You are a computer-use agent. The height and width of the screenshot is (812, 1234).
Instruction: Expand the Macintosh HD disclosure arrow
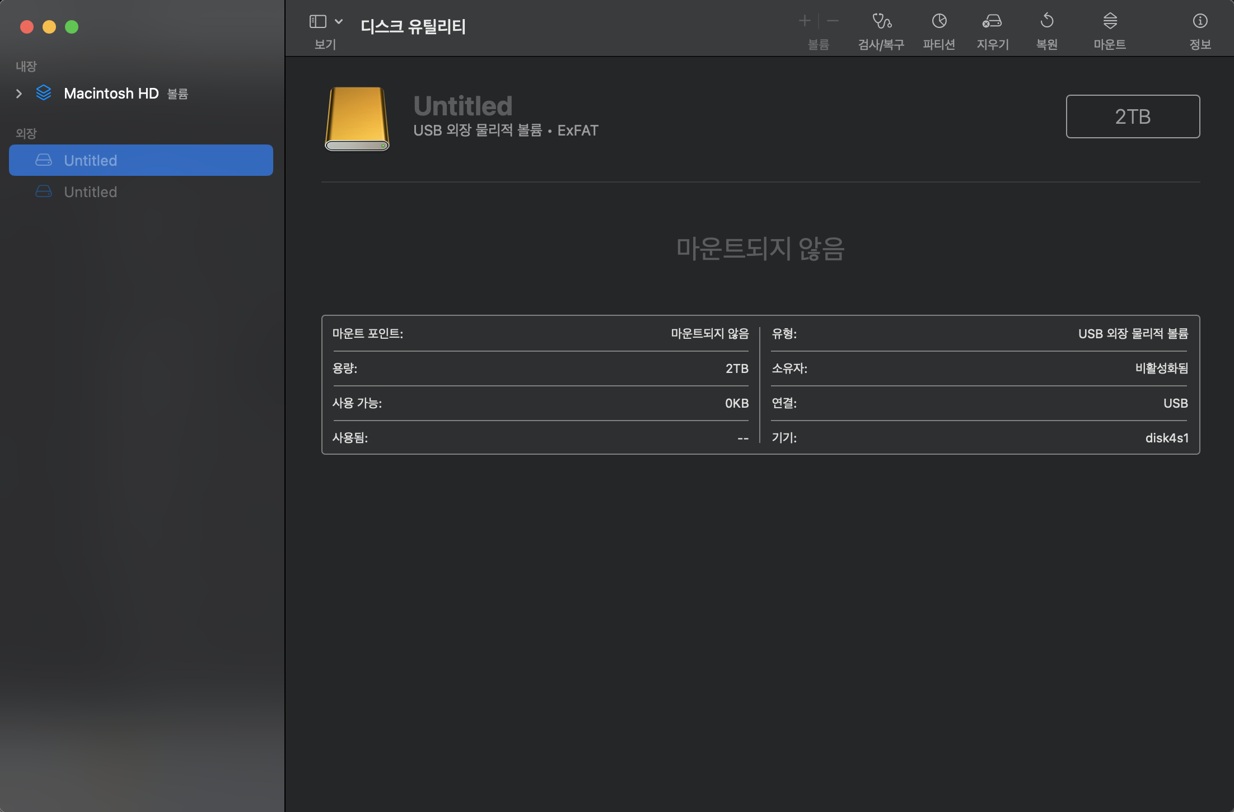(x=19, y=94)
